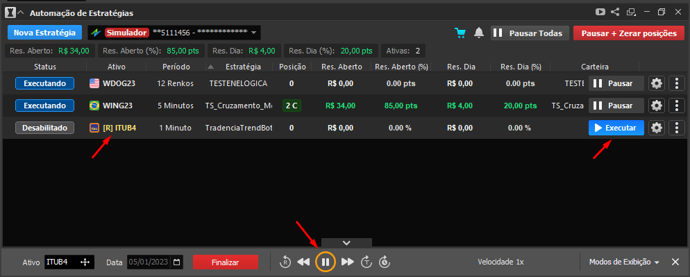Viewport: 690px width, 277px height.
Task: Sort by the Estratégia column header
Action: click(243, 67)
